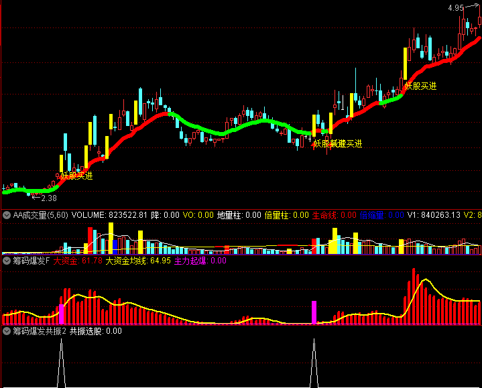Click the 地量柱: 0.00 label
The width and height of the screenshot is (482, 388).
(239, 215)
